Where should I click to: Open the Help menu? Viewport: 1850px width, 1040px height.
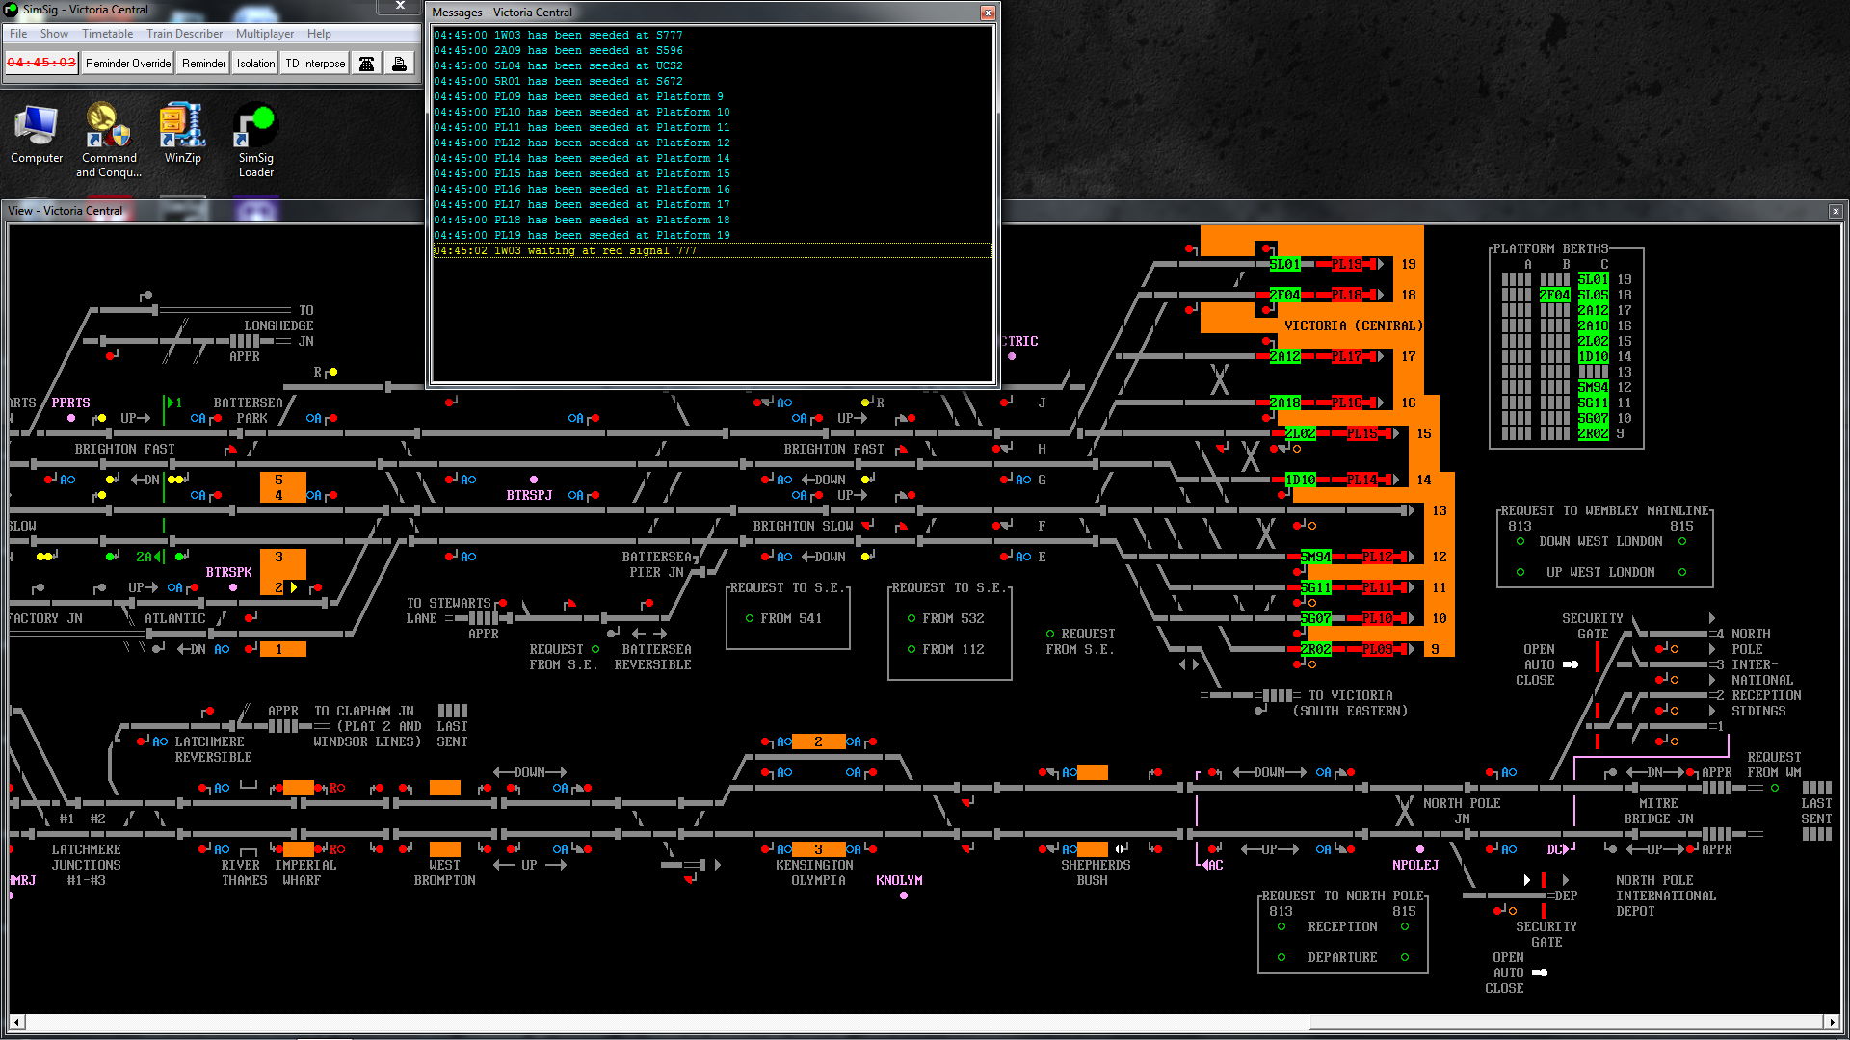coord(319,34)
